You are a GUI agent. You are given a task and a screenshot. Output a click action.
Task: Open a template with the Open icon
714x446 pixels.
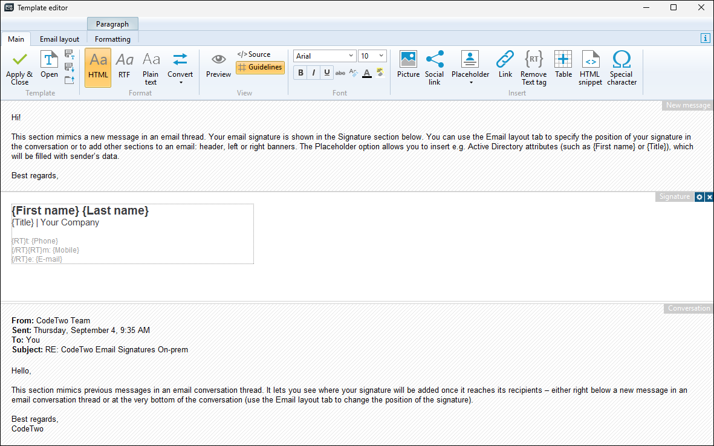pyautogui.click(x=49, y=60)
